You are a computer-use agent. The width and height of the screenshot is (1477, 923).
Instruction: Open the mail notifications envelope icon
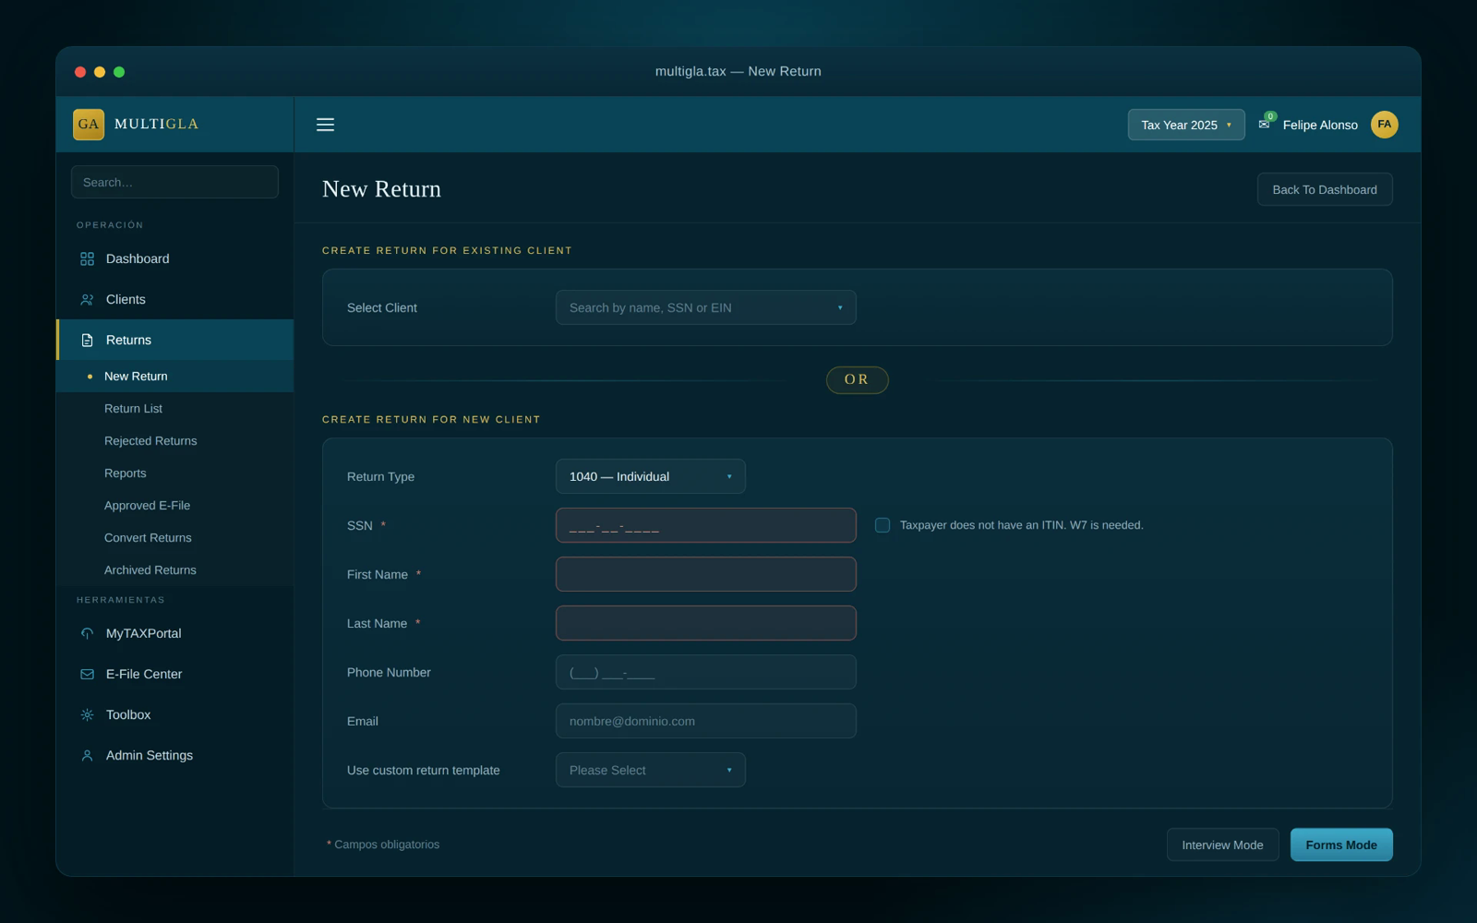pyautogui.click(x=1264, y=125)
